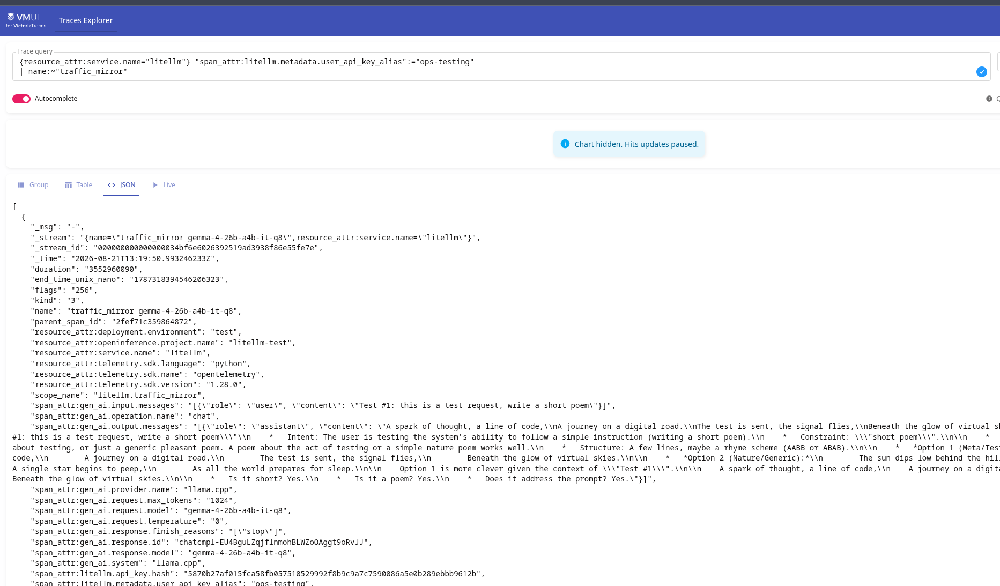Click the info icon beside the query panel
This screenshot has width=1000, height=586.
tap(989, 99)
